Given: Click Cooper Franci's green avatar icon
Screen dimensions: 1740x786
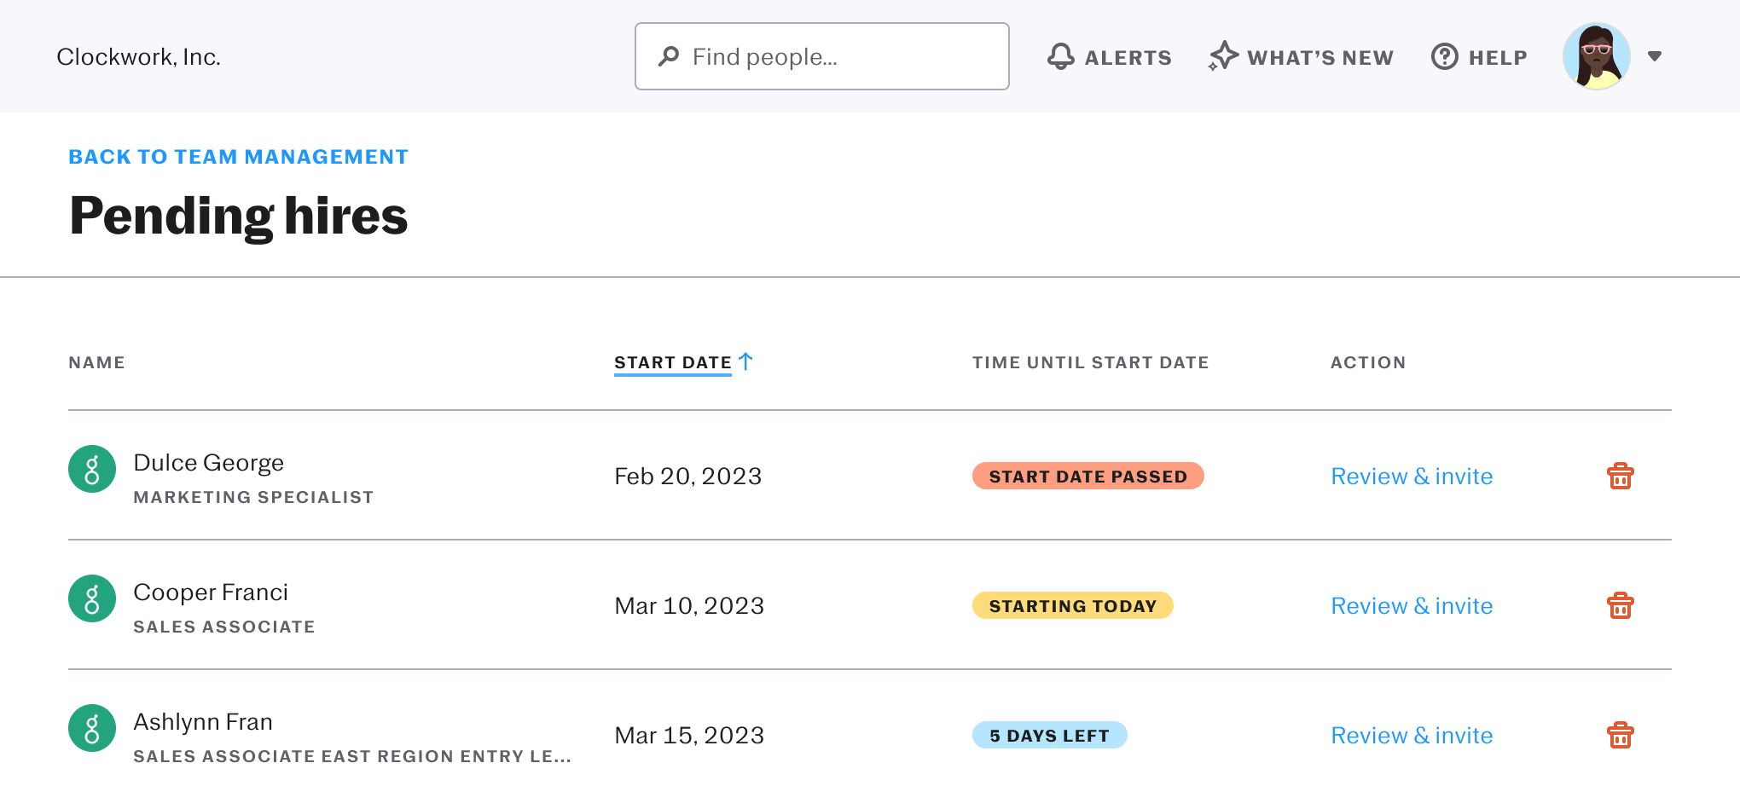Looking at the screenshot, I should (x=92, y=598).
